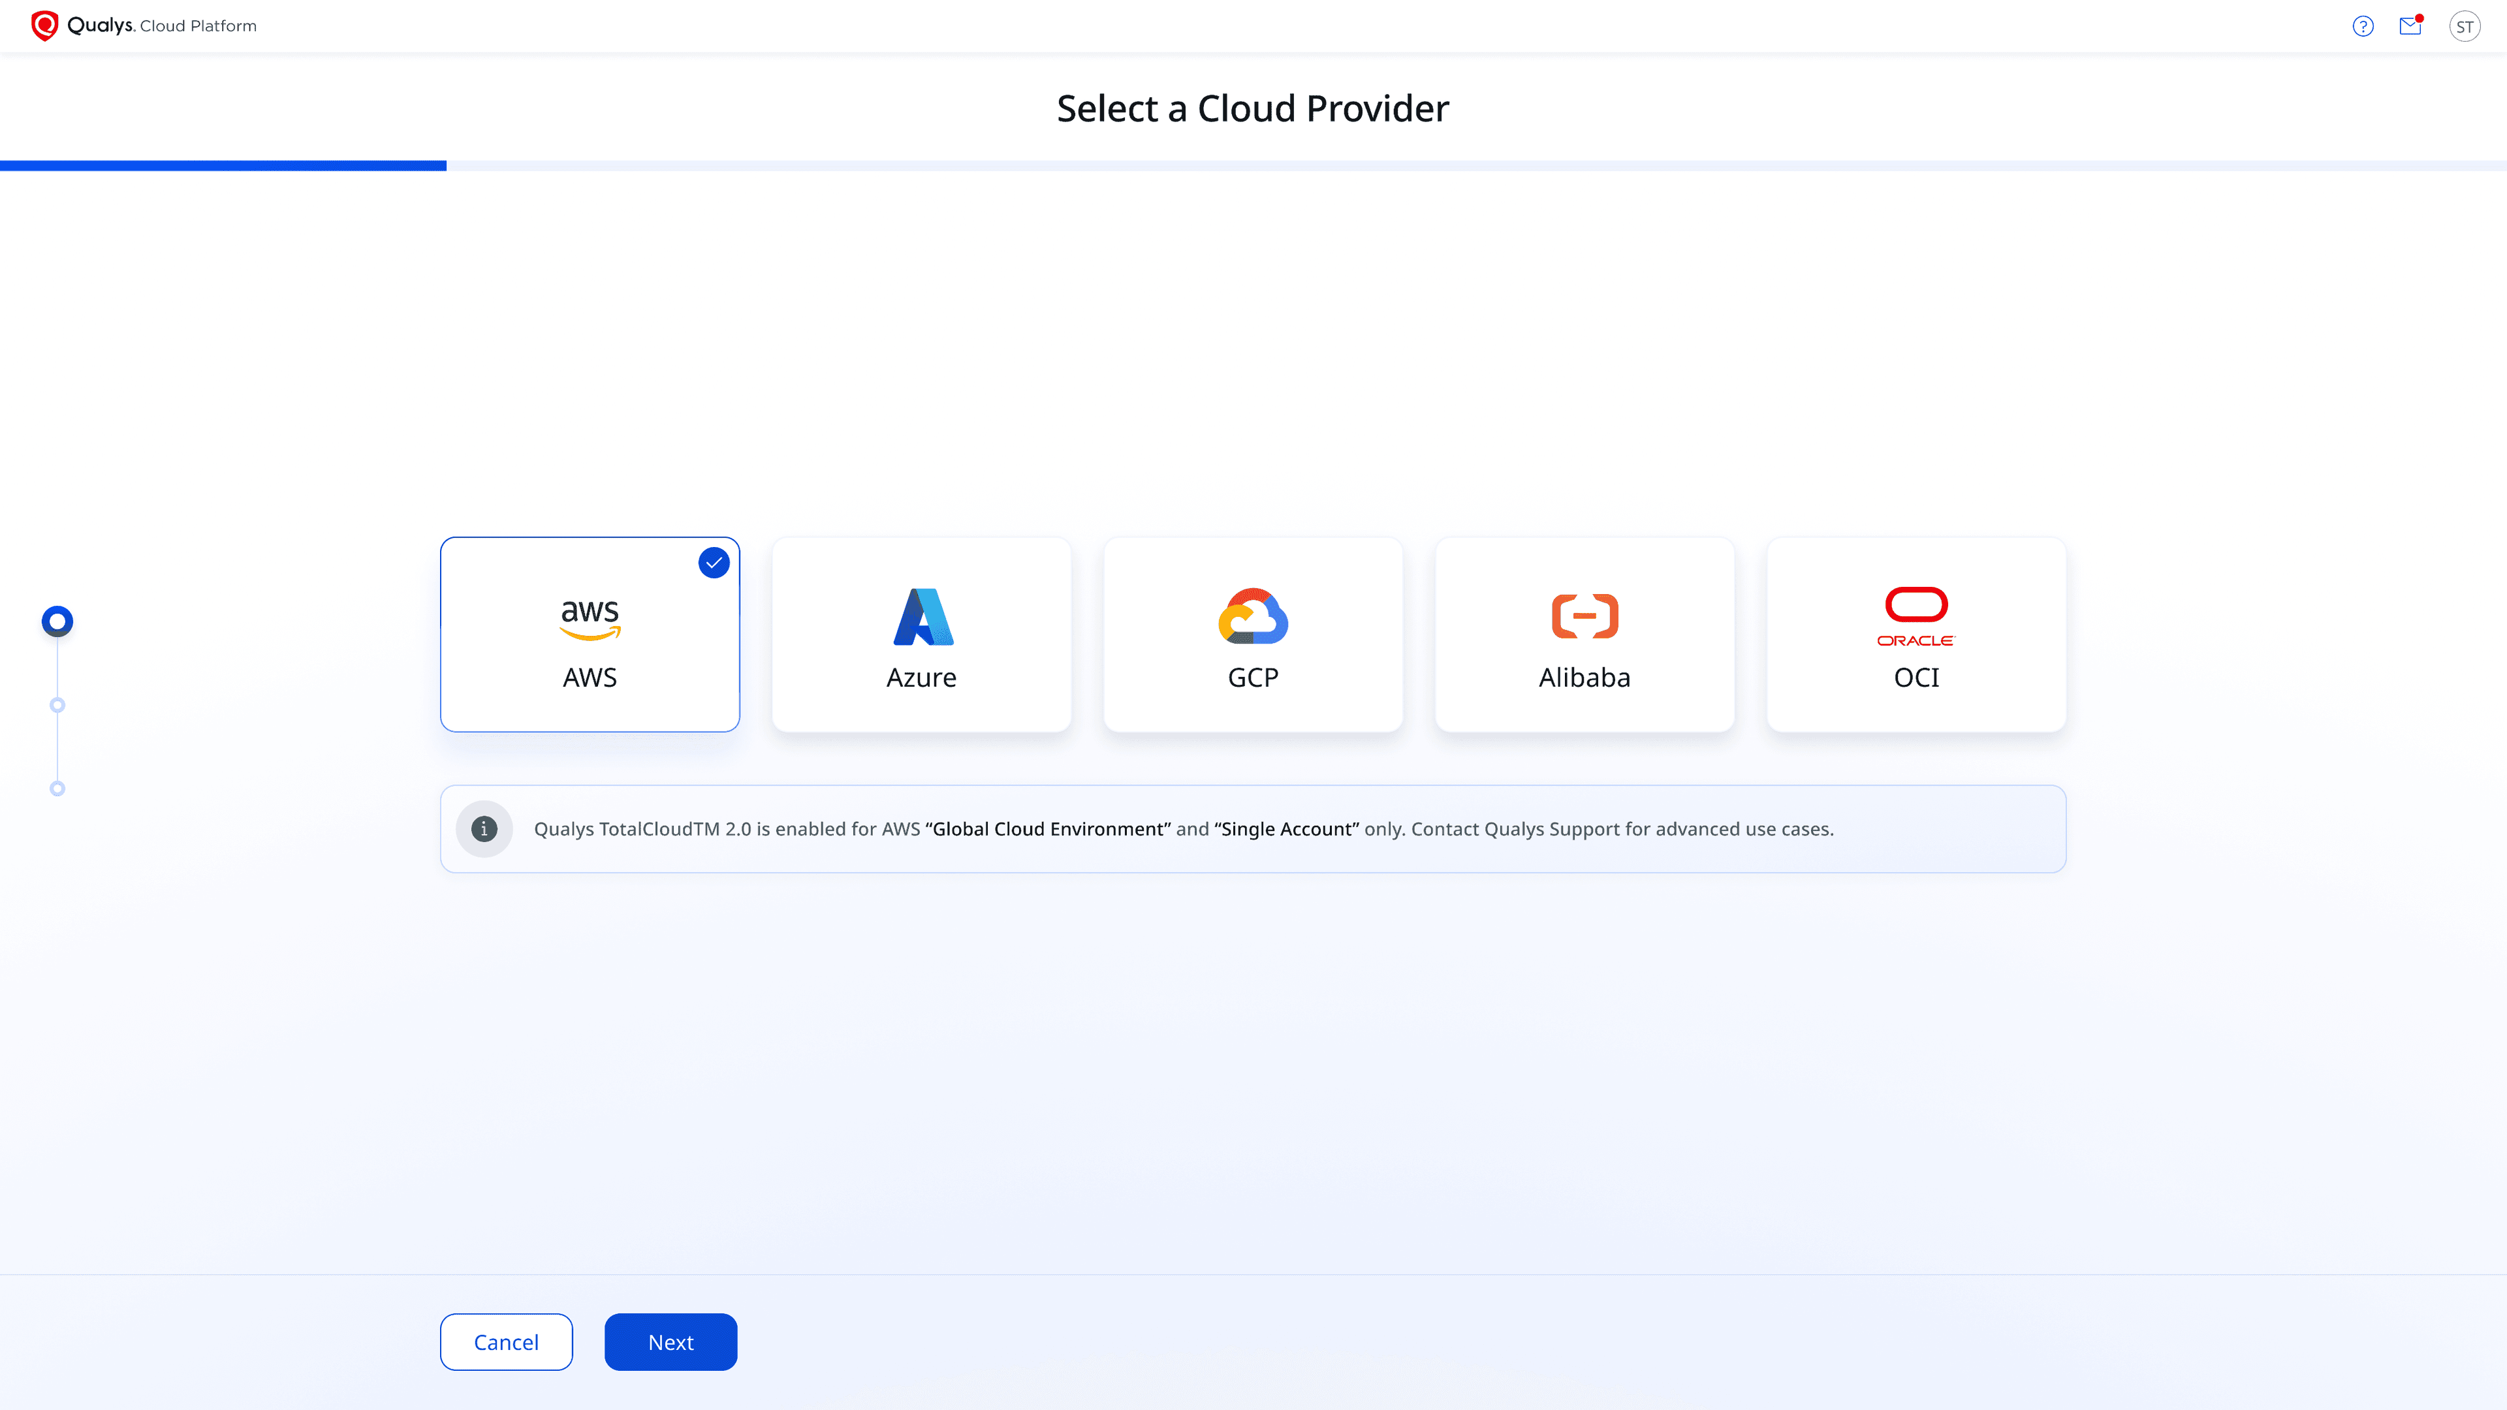Screen dimensions: 2507x1410
Task: Click the info icon in the notice
Action: point(484,829)
